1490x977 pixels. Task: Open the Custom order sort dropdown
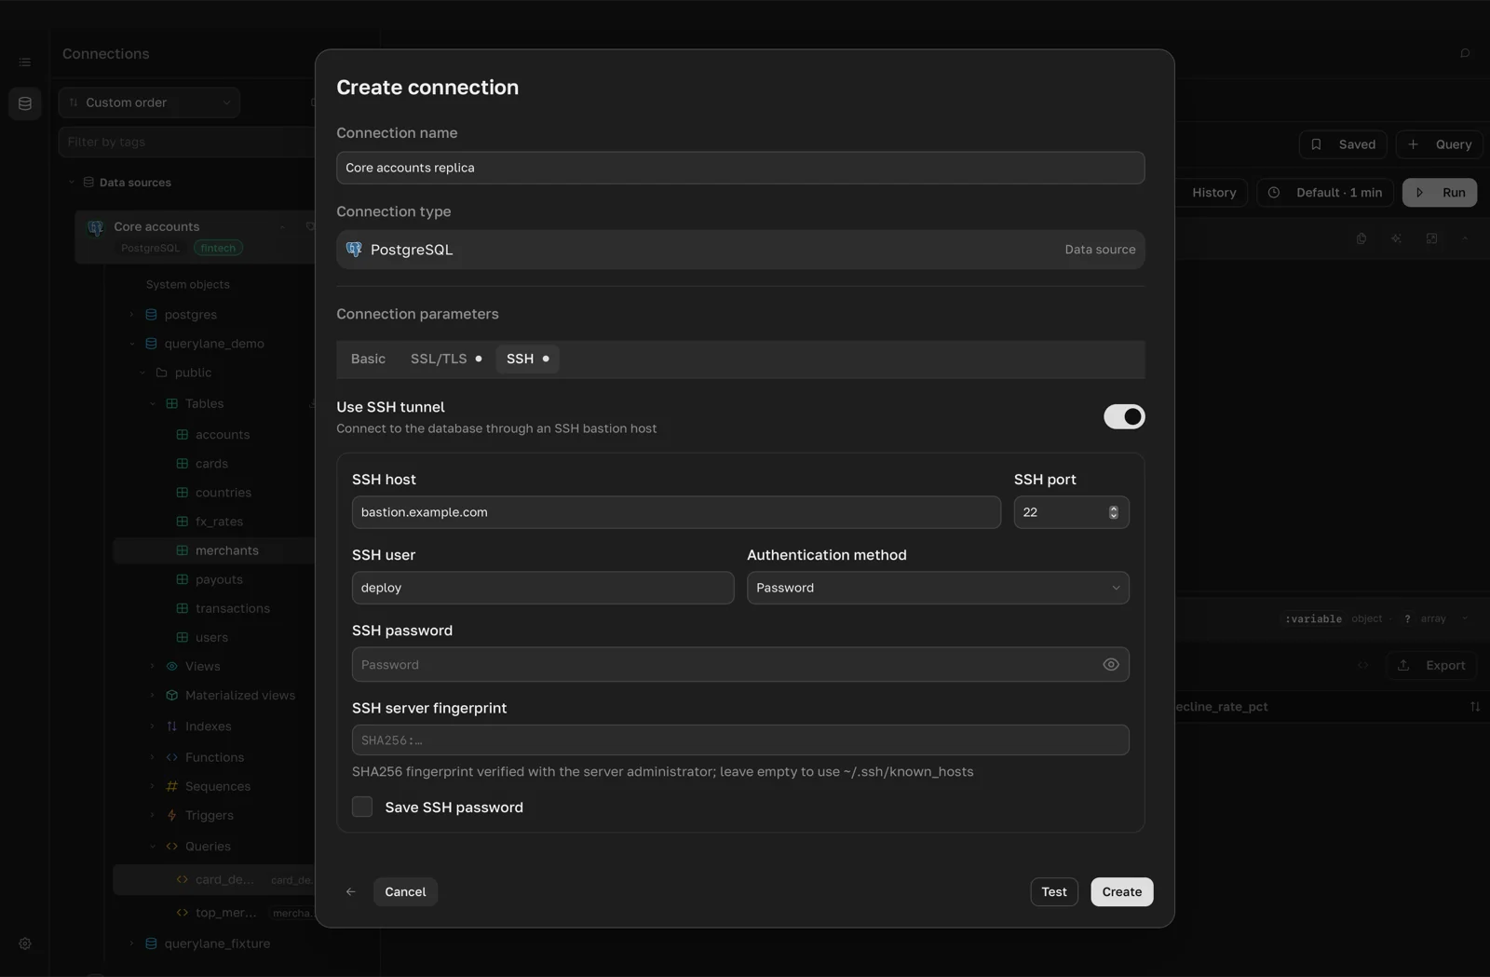coord(149,102)
